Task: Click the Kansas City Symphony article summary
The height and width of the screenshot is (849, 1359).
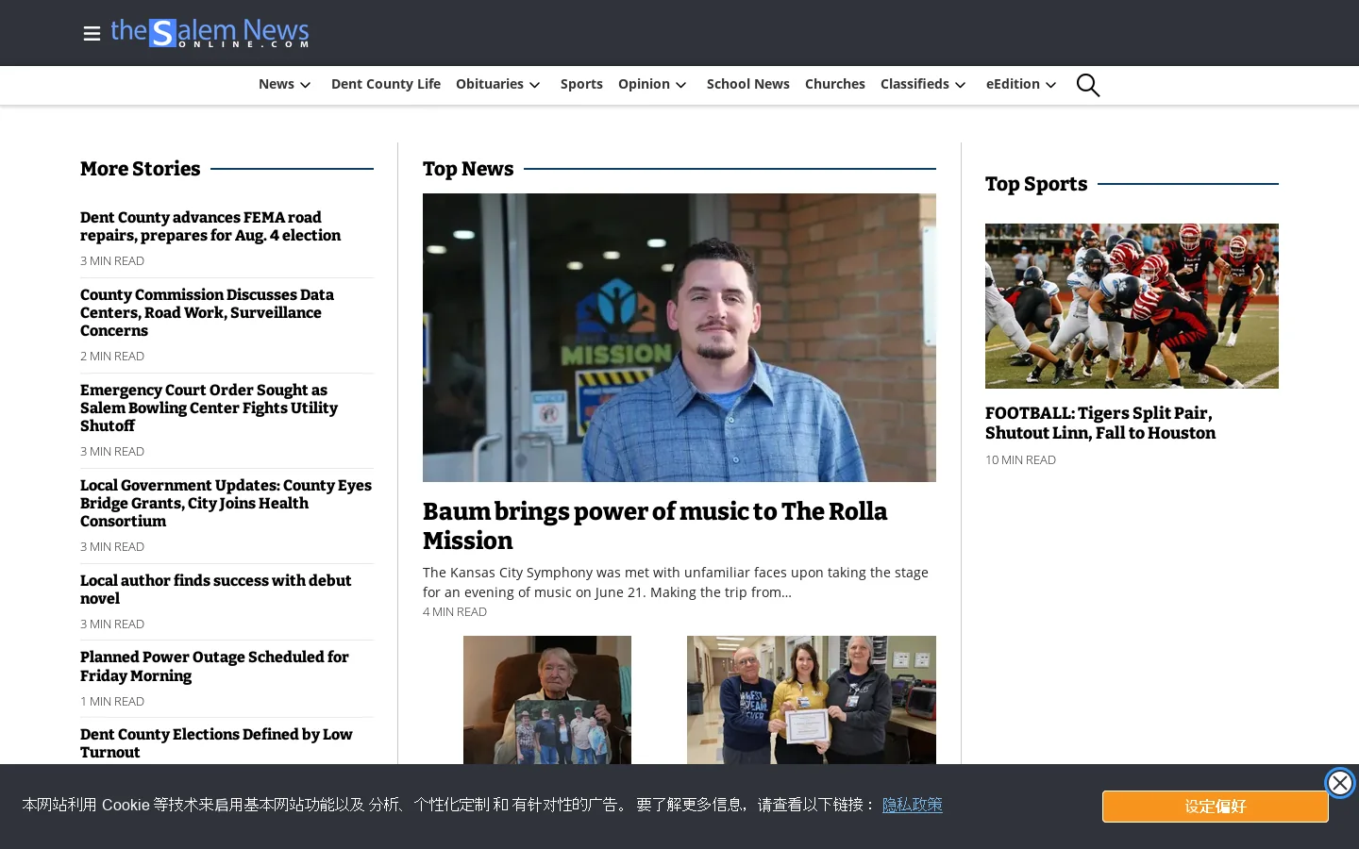Action: tap(676, 582)
